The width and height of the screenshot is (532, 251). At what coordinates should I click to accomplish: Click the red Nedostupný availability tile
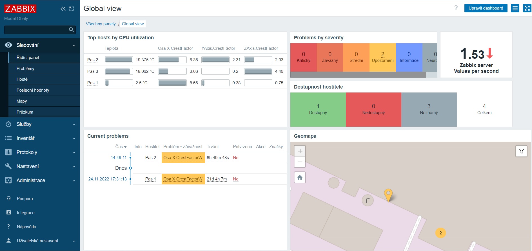373,110
